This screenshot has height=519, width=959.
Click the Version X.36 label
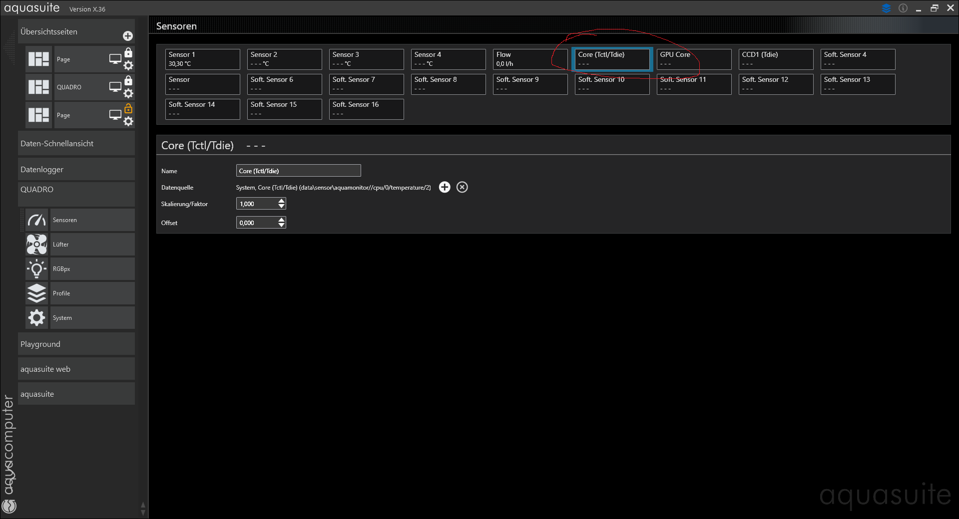pyautogui.click(x=87, y=9)
